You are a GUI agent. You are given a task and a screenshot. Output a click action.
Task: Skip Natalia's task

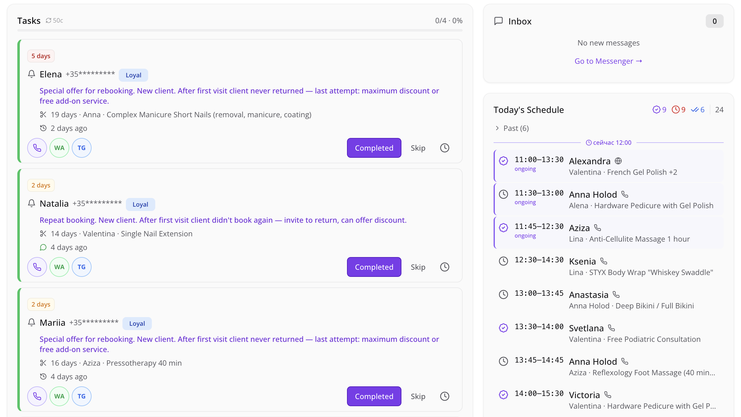418,267
